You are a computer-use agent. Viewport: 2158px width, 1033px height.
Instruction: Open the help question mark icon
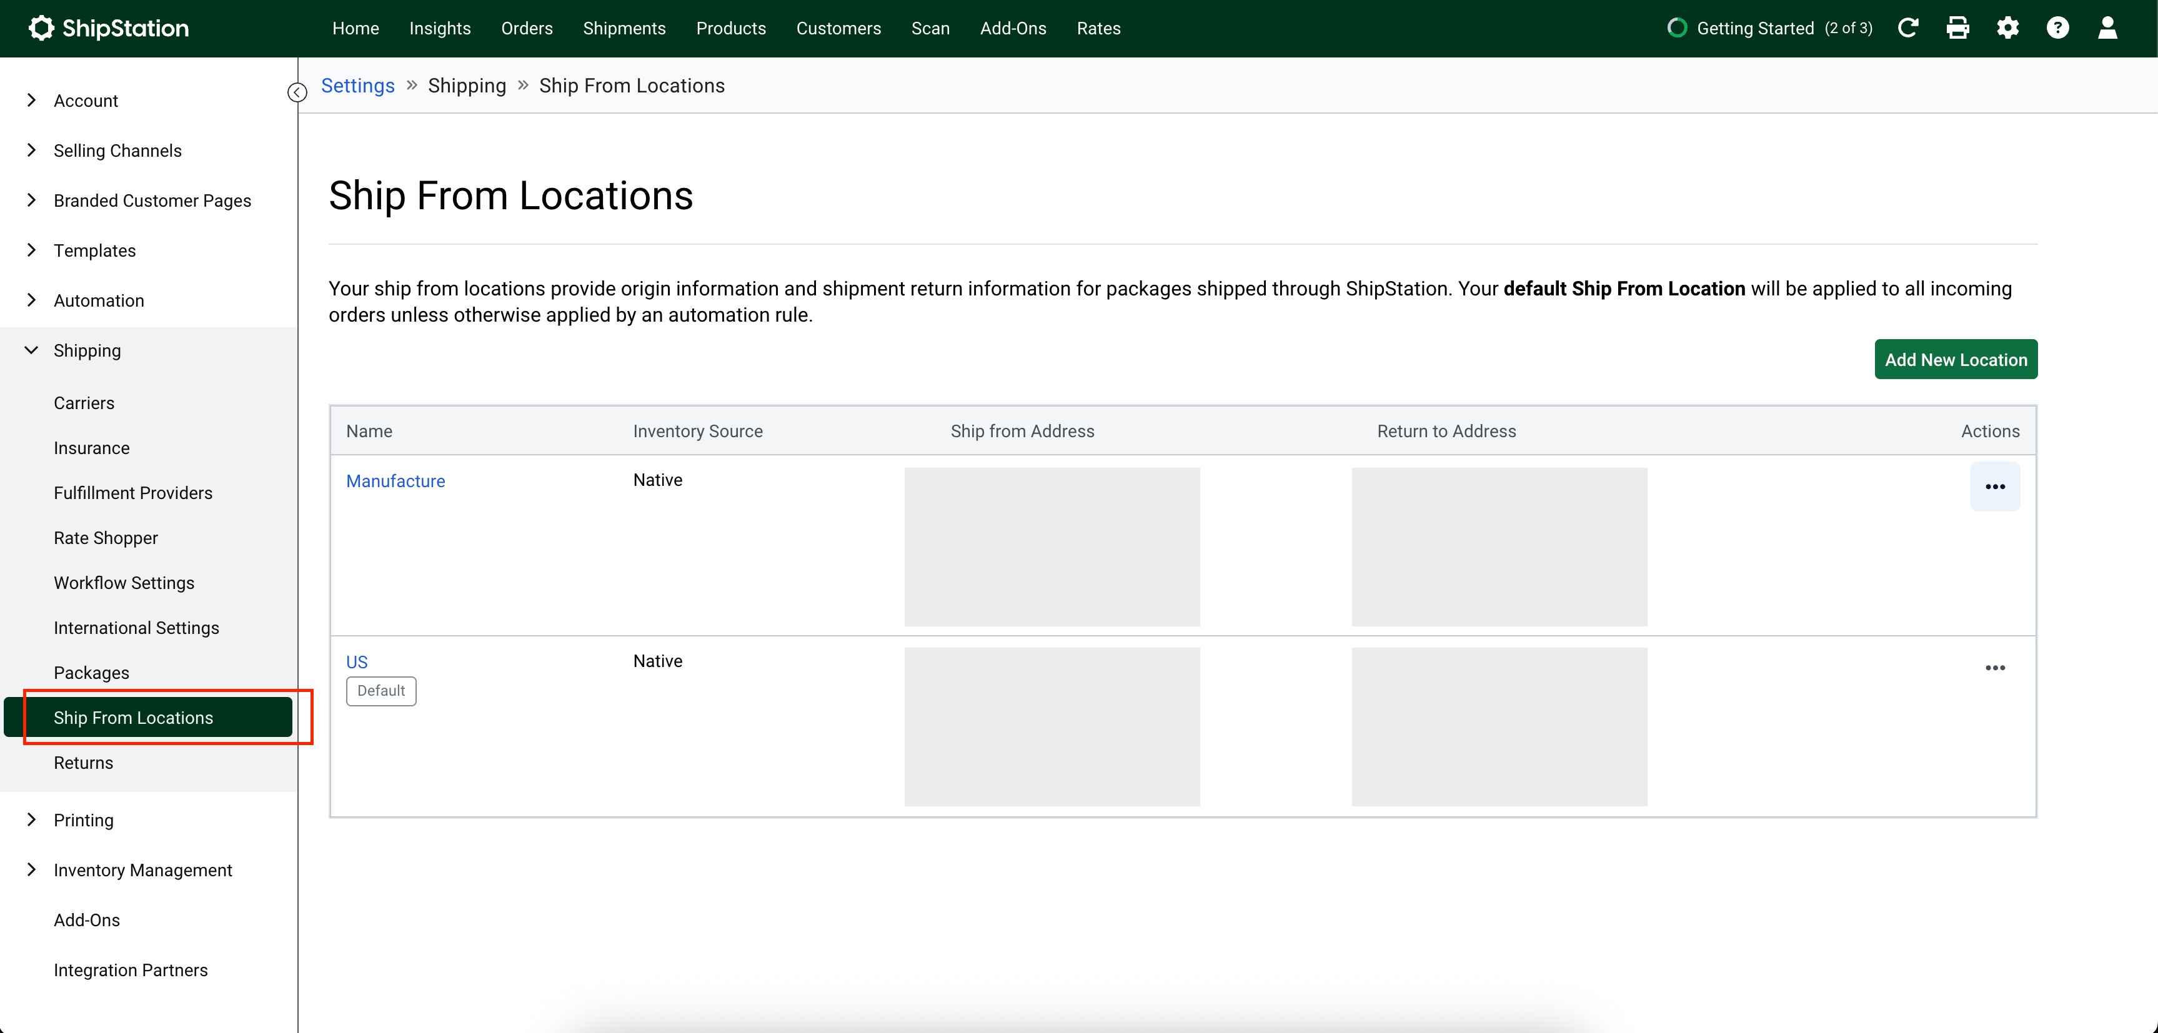click(x=2057, y=27)
